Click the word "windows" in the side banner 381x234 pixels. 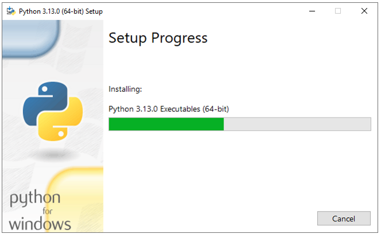pyautogui.click(x=40, y=223)
